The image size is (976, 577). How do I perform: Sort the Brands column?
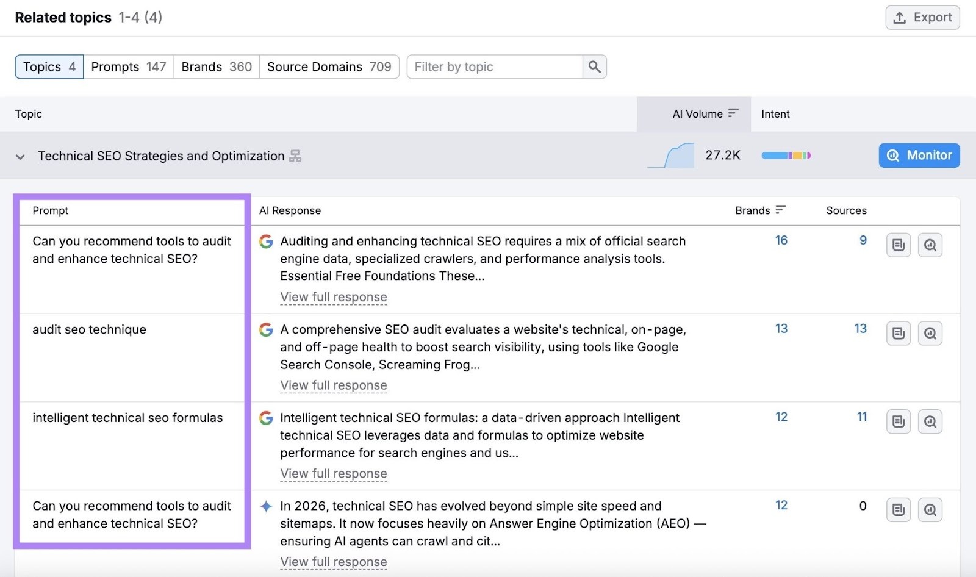pos(781,210)
